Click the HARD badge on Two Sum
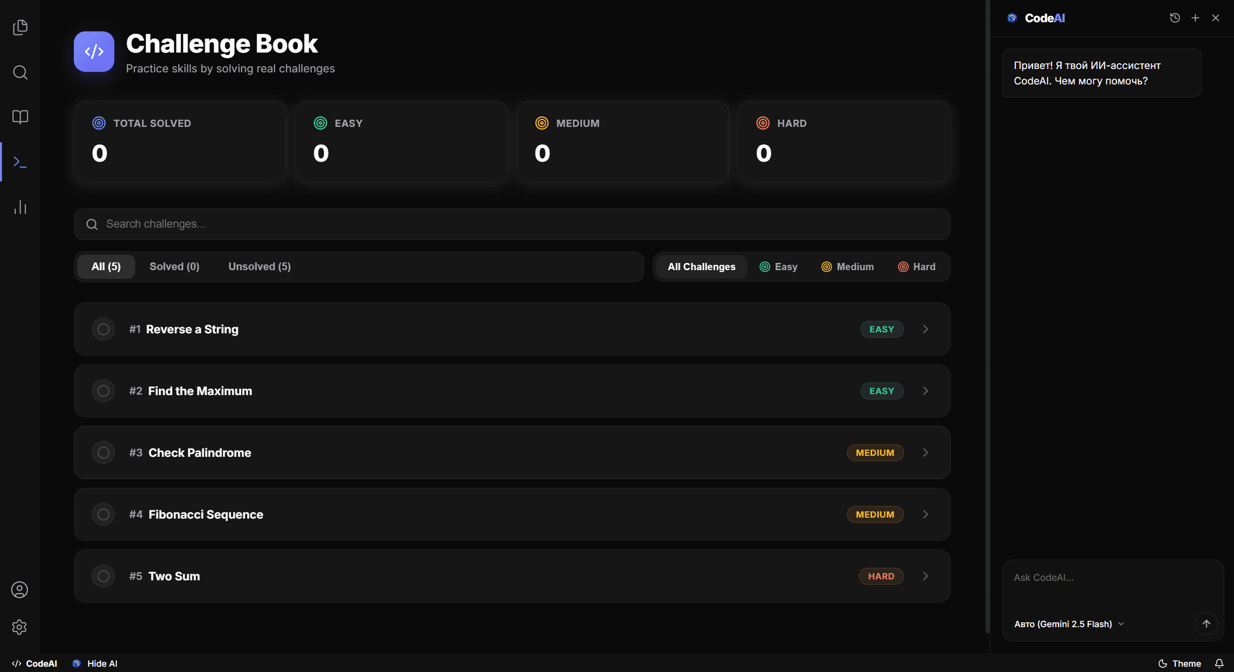Screen dimensions: 1234x672 point(881,576)
